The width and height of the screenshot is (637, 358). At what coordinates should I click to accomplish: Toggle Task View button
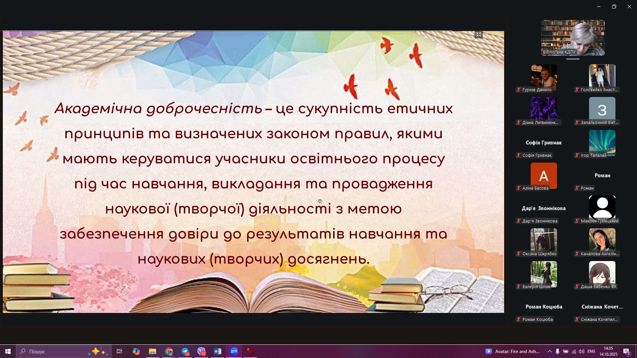pos(119,351)
